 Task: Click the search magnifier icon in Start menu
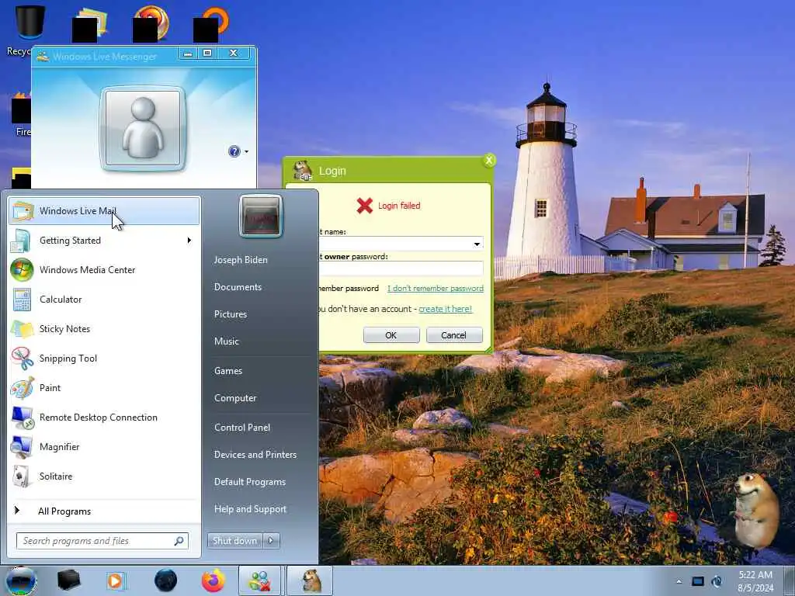(179, 541)
